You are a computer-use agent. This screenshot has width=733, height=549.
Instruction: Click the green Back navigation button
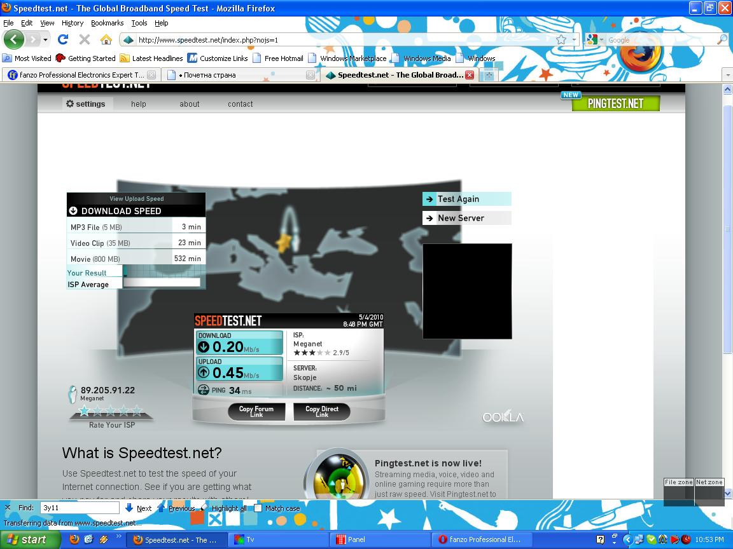tap(14, 39)
